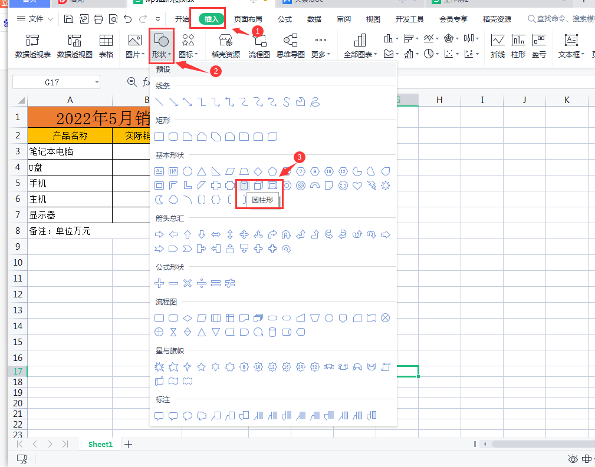The width and height of the screenshot is (595, 467).
Task: Open the 图标 icons dropdown
Action: pos(188,47)
